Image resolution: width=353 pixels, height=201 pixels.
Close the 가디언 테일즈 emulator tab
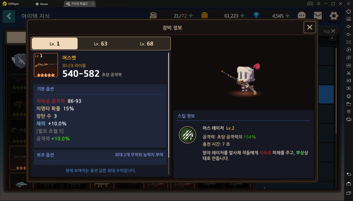(x=93, y=4)
